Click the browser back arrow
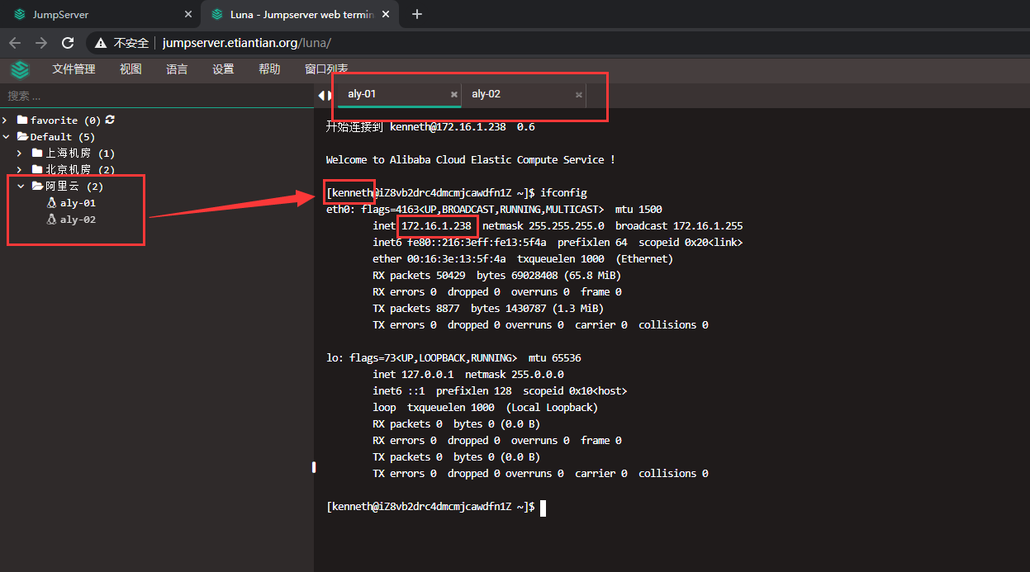 (x=15, y=43)
